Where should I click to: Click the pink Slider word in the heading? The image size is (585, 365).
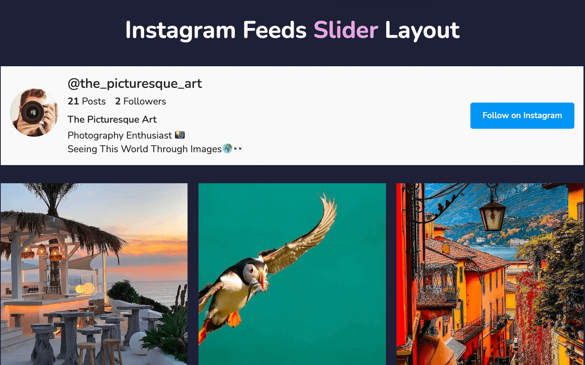click(x=346, y=30)
